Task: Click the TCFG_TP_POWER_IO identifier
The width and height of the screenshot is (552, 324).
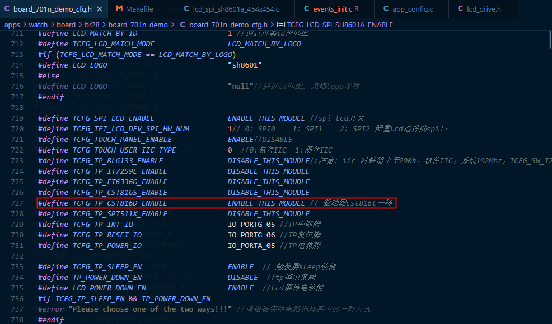Action: pos(107,246)
